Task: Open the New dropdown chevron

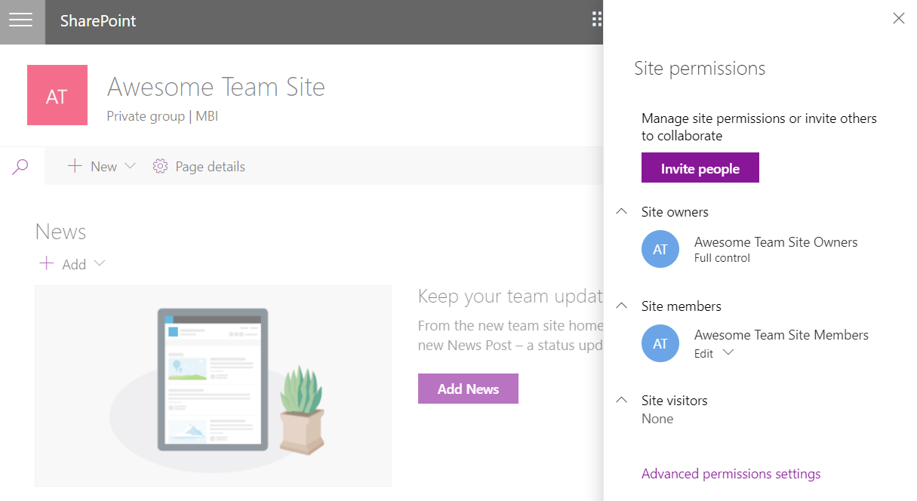Action: pos(130,167)
